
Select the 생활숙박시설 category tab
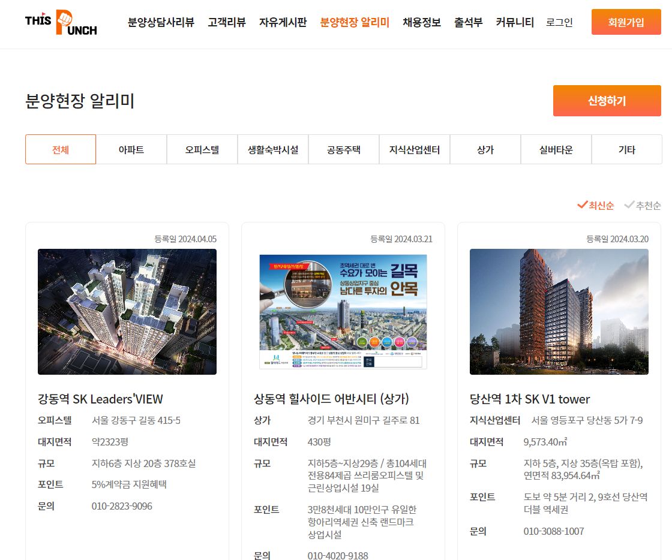[272, 149]
